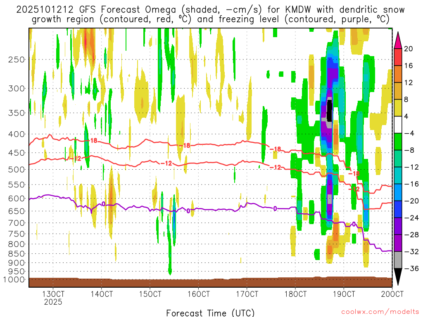Screen dimensions: 423x317
Task: Click the purple 0 contour label near 160CT
Action: tap(188, 211)
